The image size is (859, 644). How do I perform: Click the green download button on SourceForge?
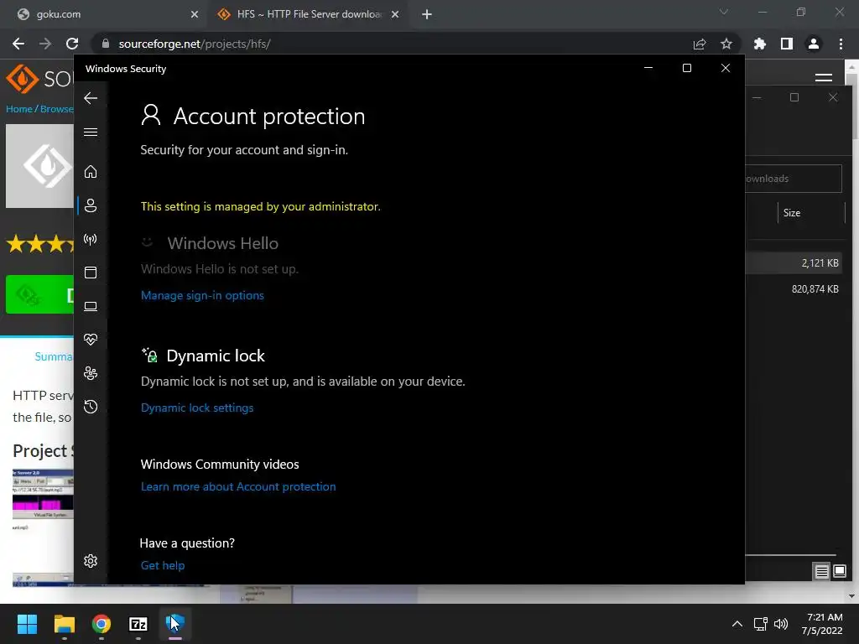(x=39, y=294)
